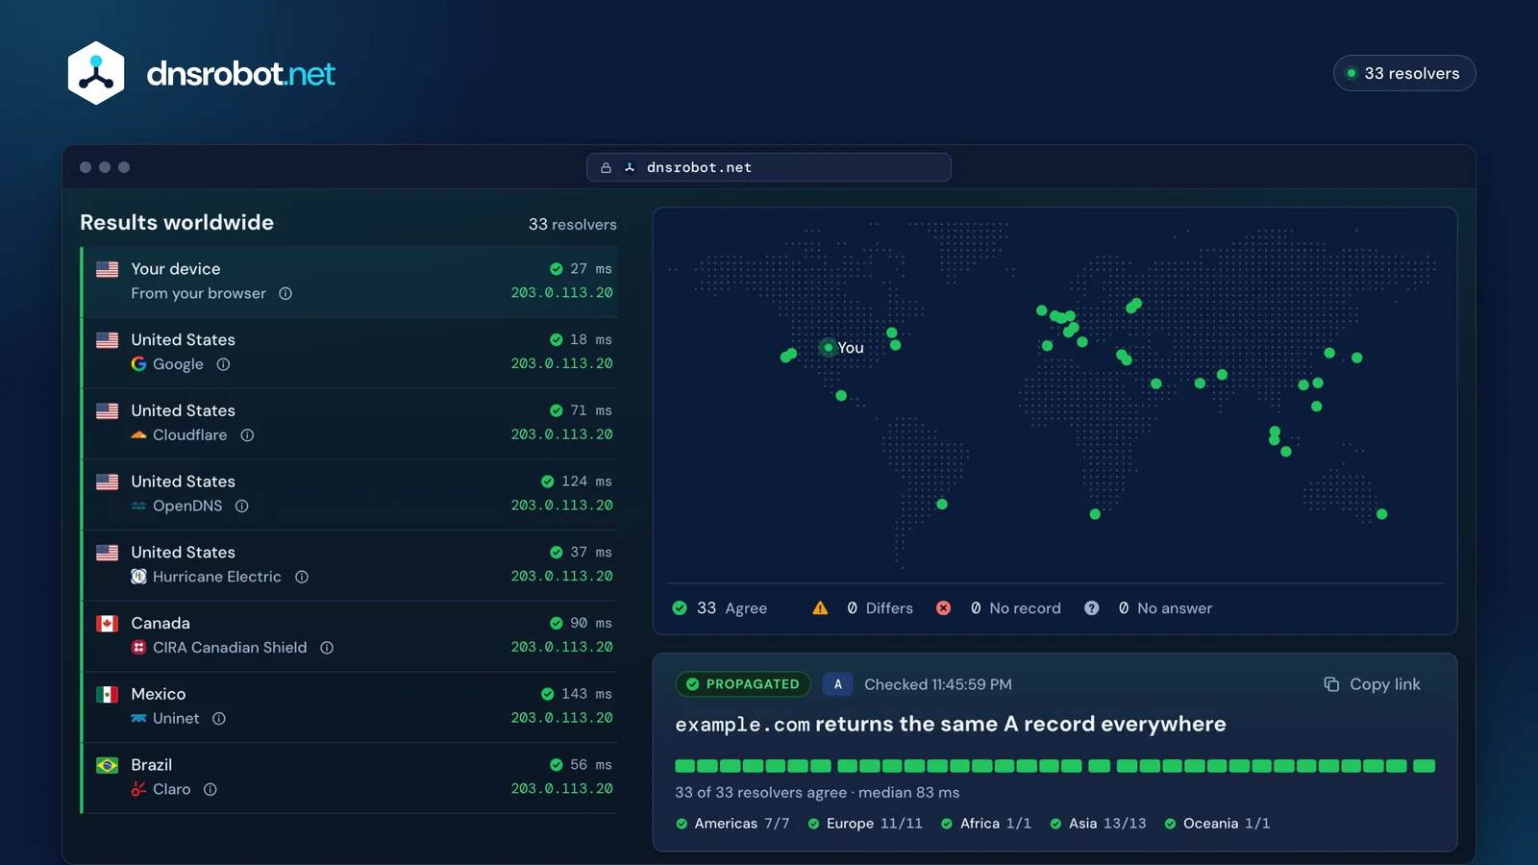
Task: Click the CIRA Canadian Shield logo icon
Action: 139,648
